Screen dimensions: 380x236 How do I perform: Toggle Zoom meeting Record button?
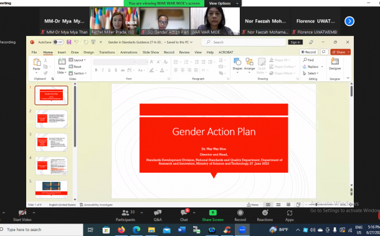(x=240, y=216)
